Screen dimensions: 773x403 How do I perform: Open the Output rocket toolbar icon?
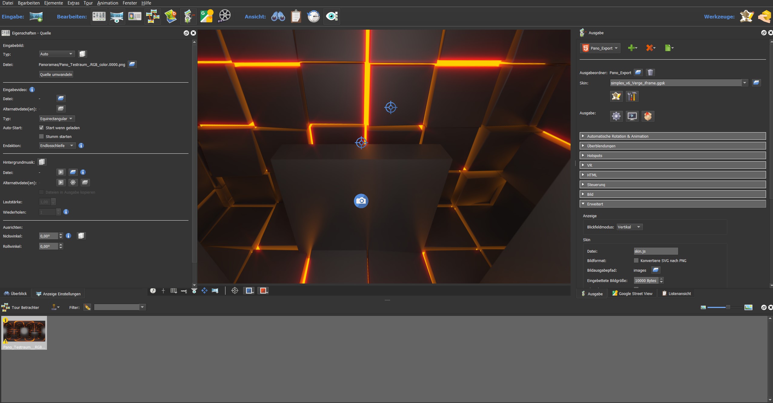click(188, 16)
